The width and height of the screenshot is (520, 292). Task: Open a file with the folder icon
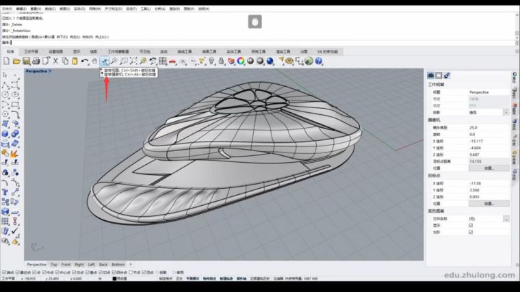point(16,61)
